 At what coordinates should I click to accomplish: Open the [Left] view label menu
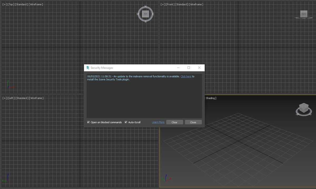point(11,98)
